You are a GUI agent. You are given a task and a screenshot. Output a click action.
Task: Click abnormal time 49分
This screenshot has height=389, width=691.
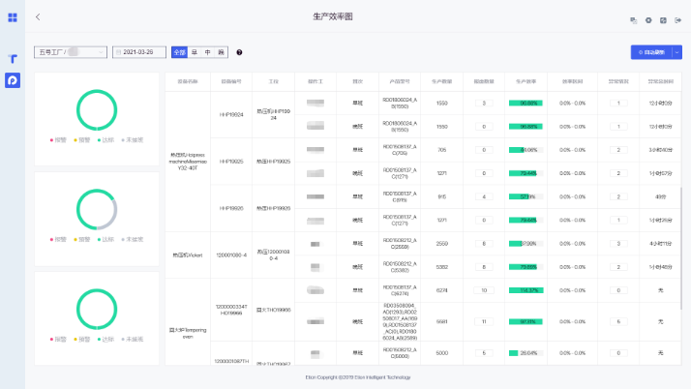[661, 197]
